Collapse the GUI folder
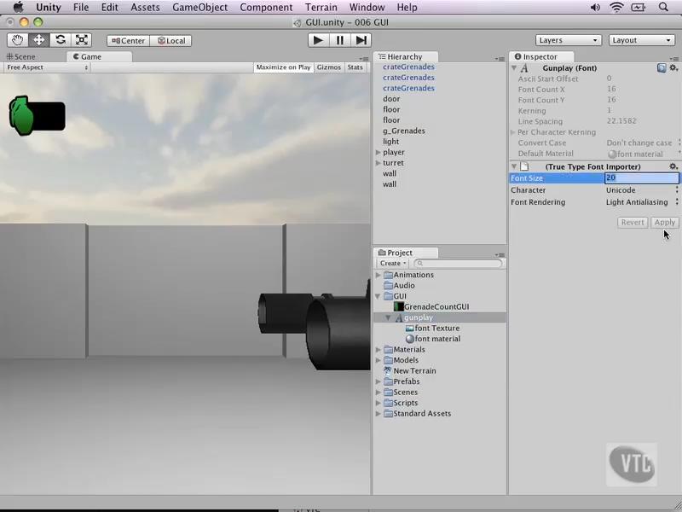Image resolution: width=682 pixels, height=512 pixels. (378, 296)
